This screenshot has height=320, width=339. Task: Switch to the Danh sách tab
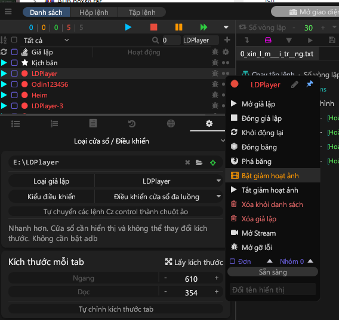tap(46, 13)
